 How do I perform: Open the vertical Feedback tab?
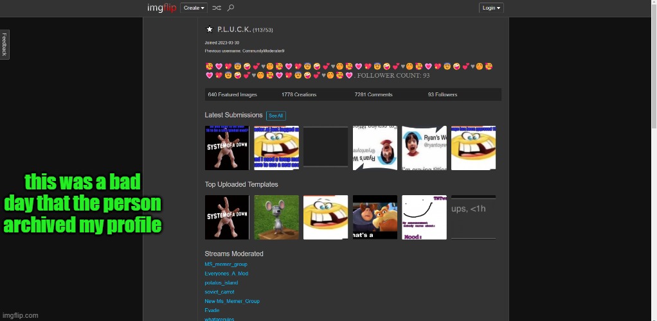pos(4,44)
